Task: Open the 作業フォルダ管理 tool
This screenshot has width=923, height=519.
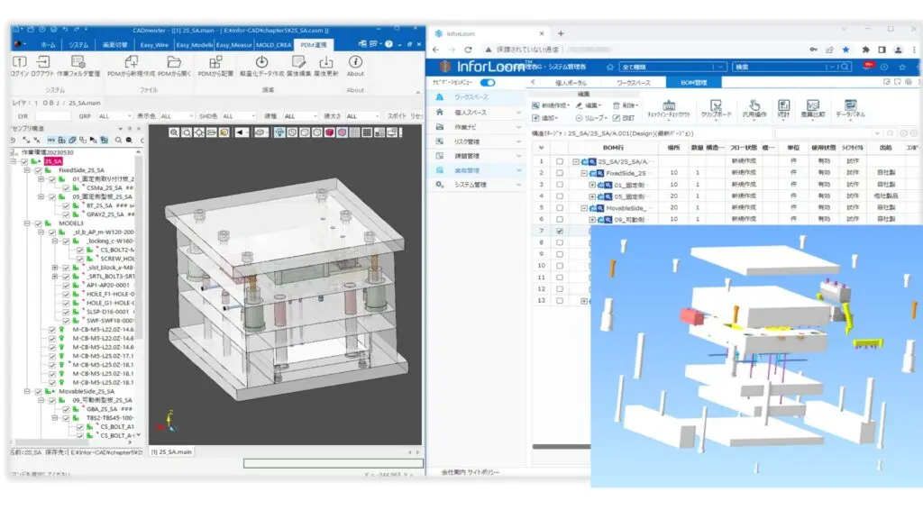Action: tap(79, 62)
